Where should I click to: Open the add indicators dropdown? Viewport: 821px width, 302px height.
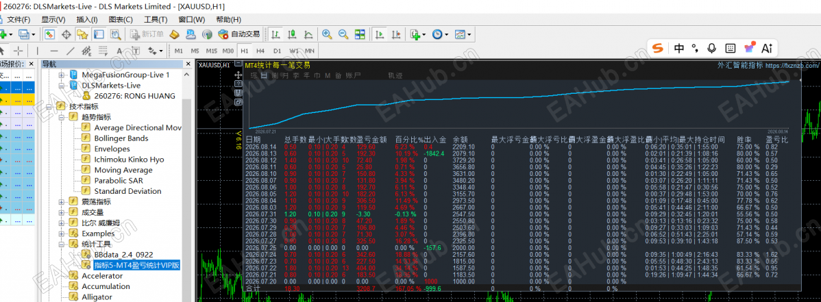click(x=417, y=34)
